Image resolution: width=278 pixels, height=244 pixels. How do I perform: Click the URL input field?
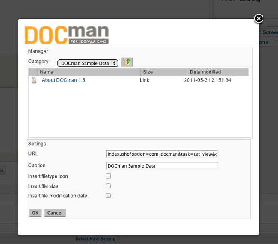click(162, 154)
